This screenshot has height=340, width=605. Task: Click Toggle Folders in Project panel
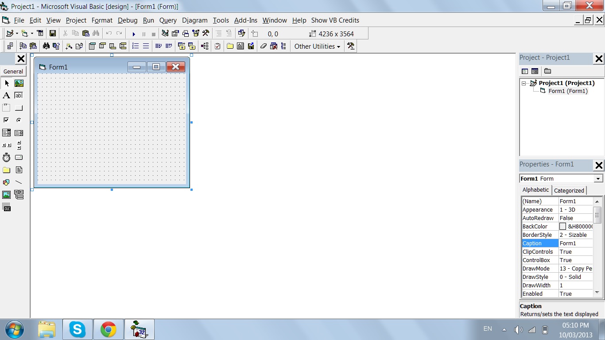(547, 71)
